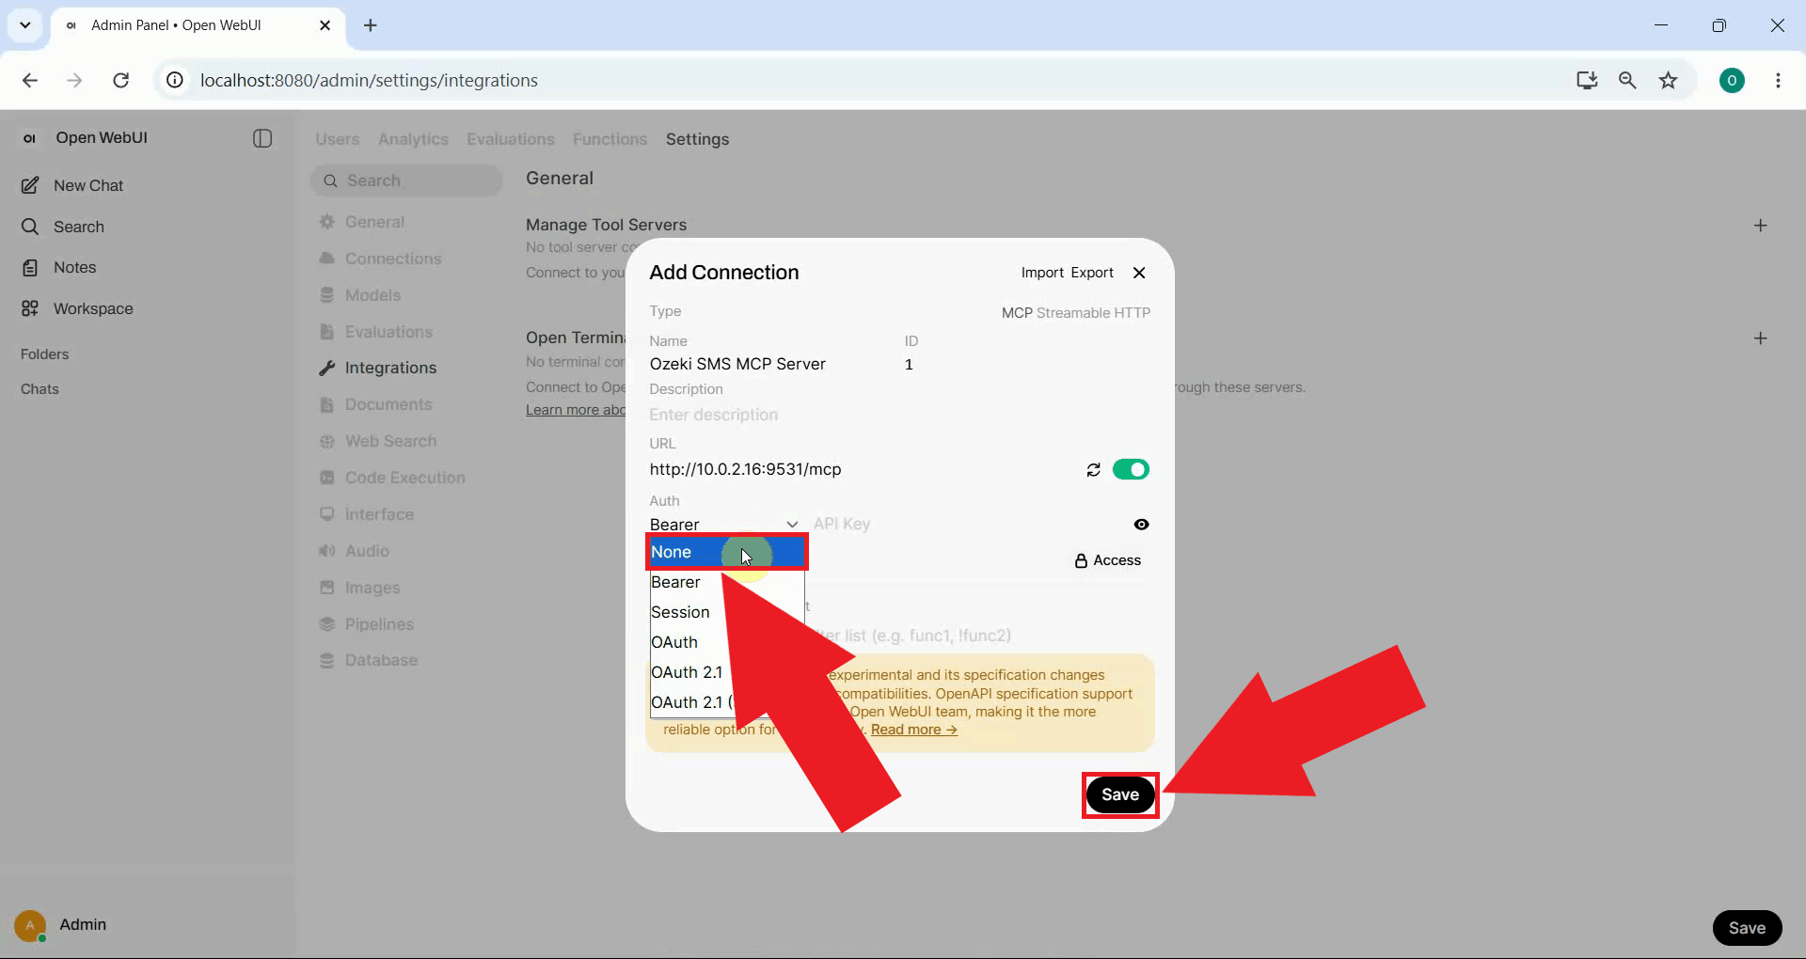Image resolution: width=1806 pixels, height=959 pixels.
Task: Install app from address bar icon
Action: [1587, 80]
